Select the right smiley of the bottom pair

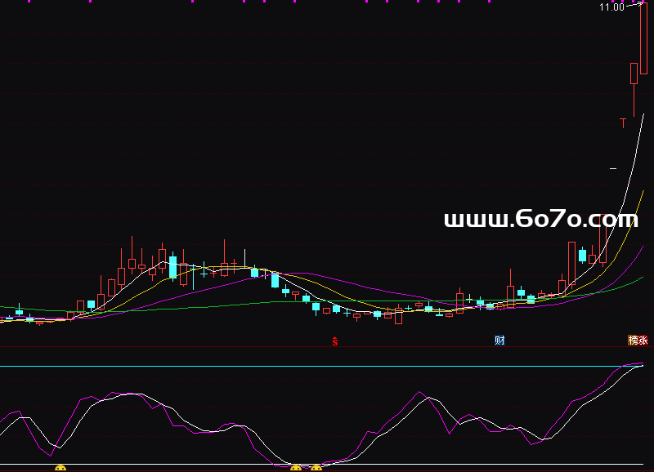pos(316,468)
